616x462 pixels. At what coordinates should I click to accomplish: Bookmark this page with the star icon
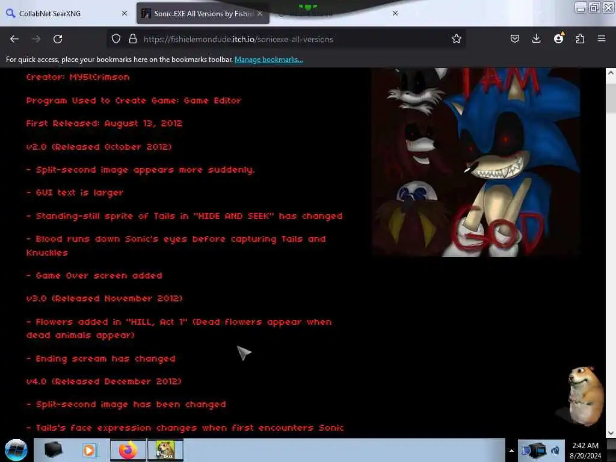coord(456,39)
